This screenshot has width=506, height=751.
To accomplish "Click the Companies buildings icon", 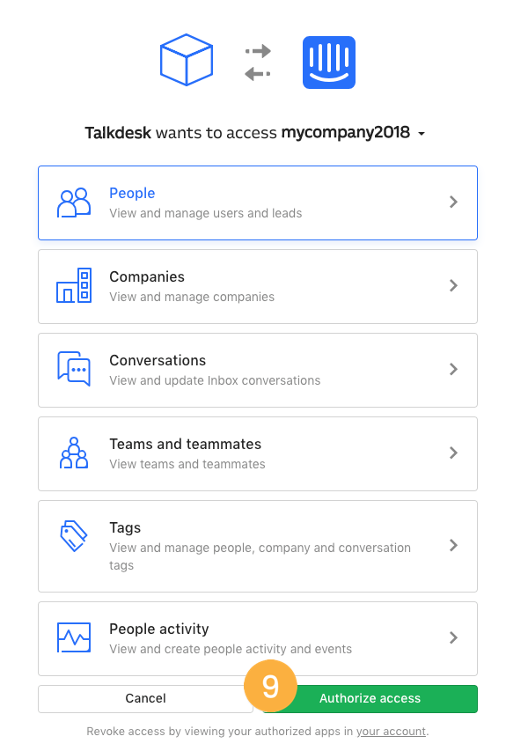I will pyautogui.click(x=74, y=285).
